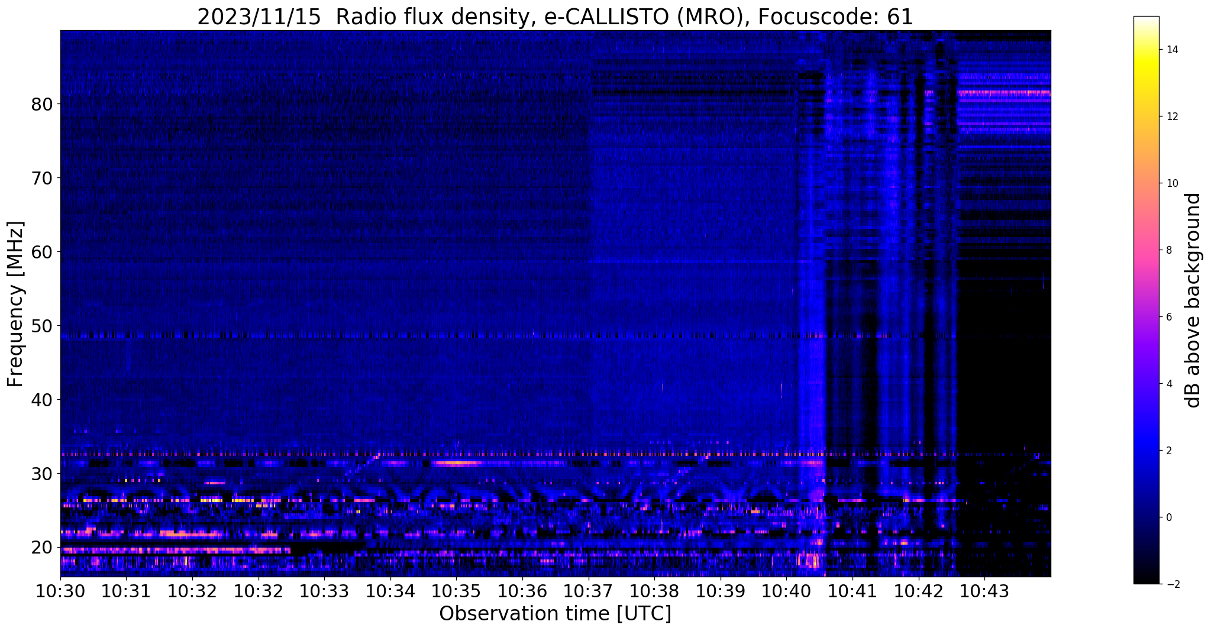
Task: Select the 10:35 time tick label
Action: (456, 591)
